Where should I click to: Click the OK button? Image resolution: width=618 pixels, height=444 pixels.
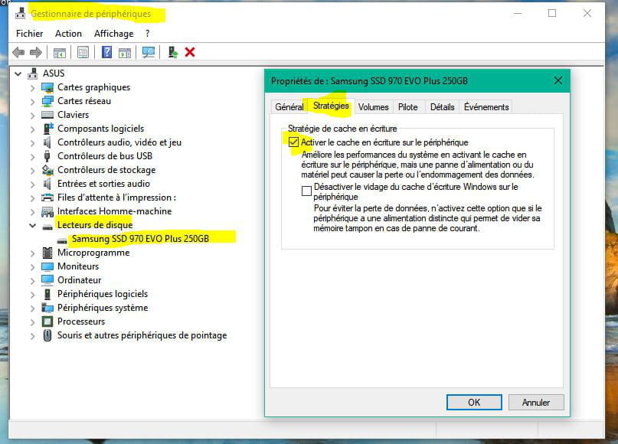coord(474,402)
